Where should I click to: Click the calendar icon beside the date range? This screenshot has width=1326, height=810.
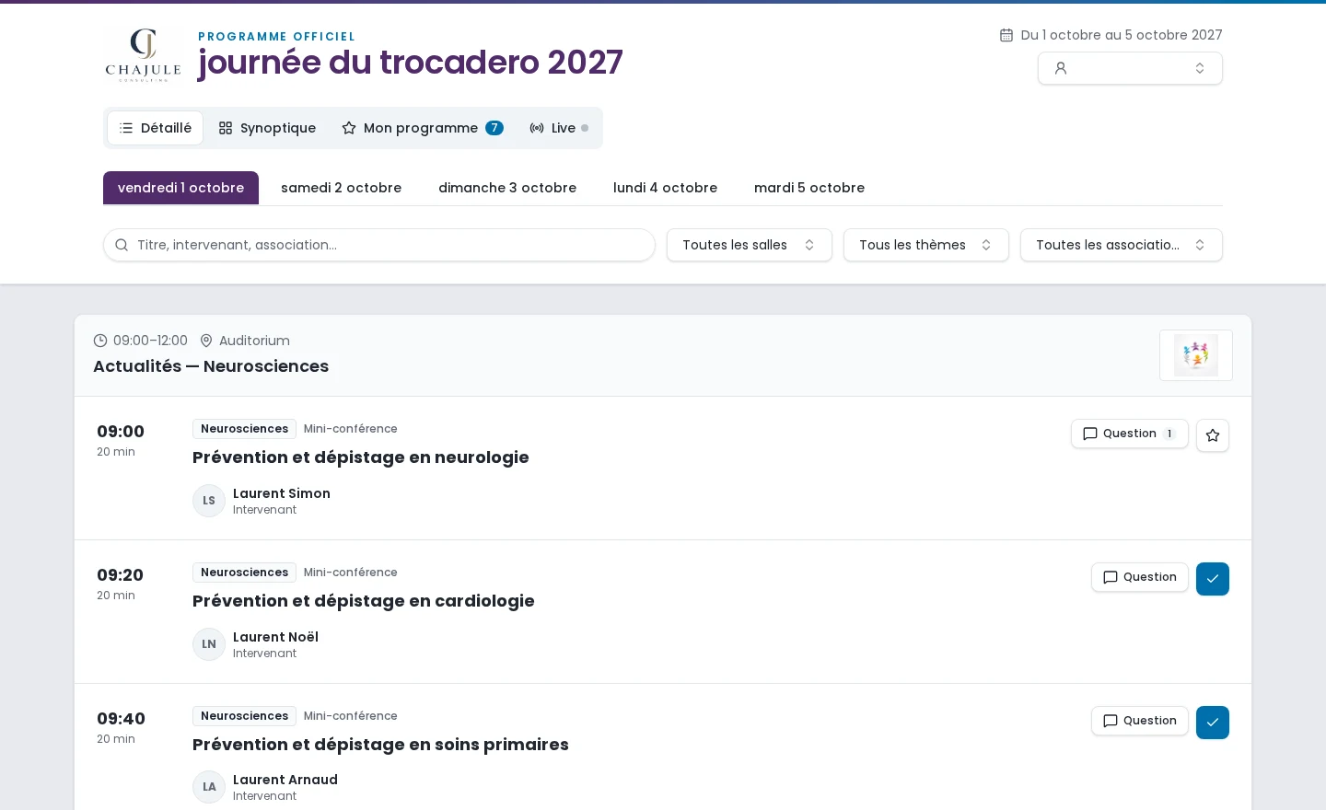[x=1006, y=35]
